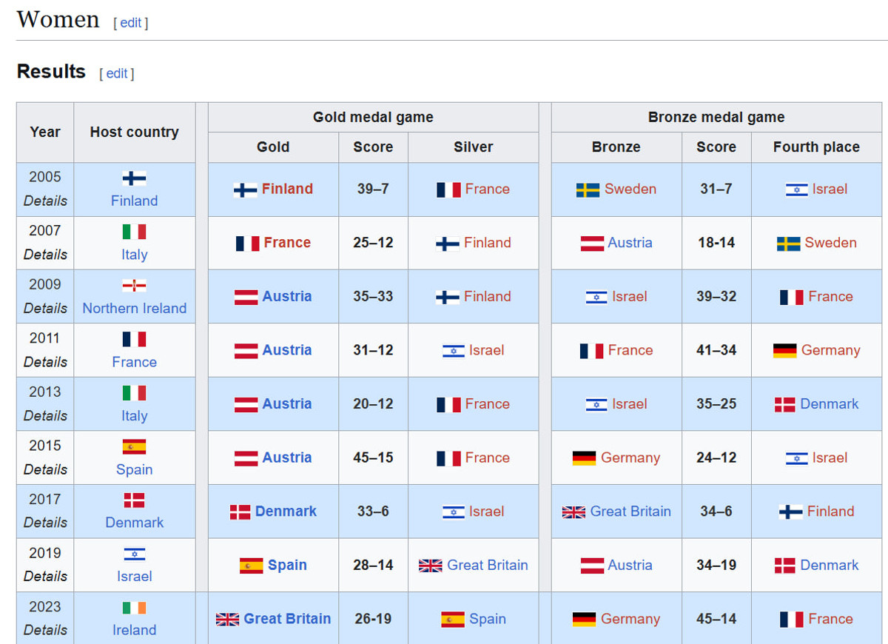
Task: Open Northern Ireland host country link
Action: 134,309
